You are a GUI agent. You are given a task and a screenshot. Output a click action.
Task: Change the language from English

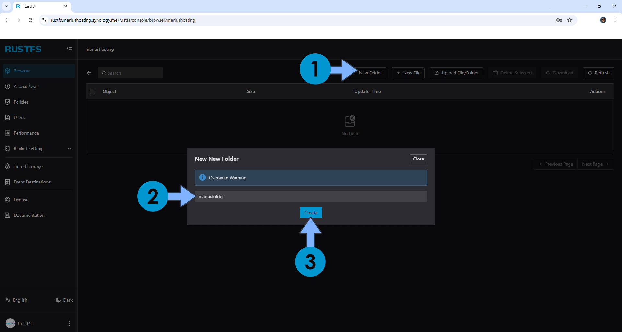pyautogui.click(x=16, y=300)
